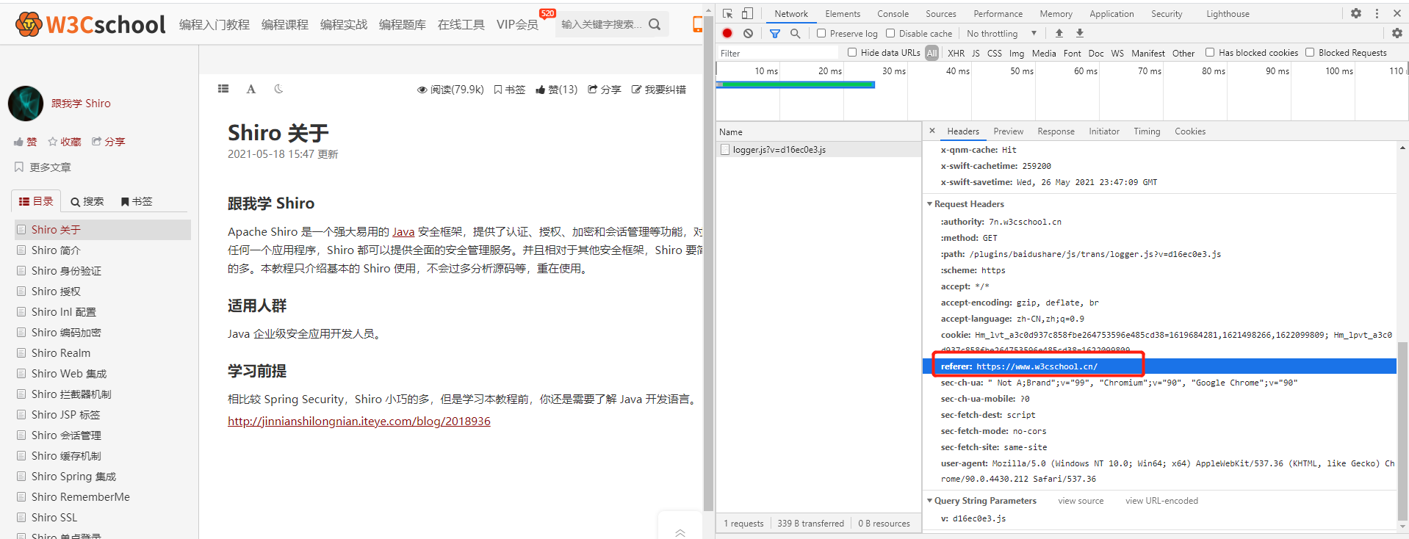
Task: Click the DevTools inspect element icon
Action: coord(727,13)
